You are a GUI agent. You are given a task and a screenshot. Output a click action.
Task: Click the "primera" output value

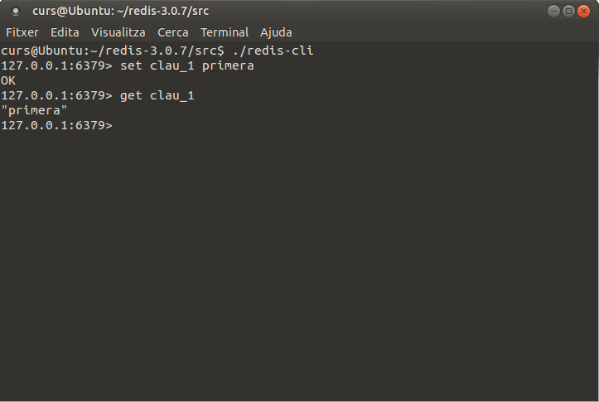coord(34,111)
